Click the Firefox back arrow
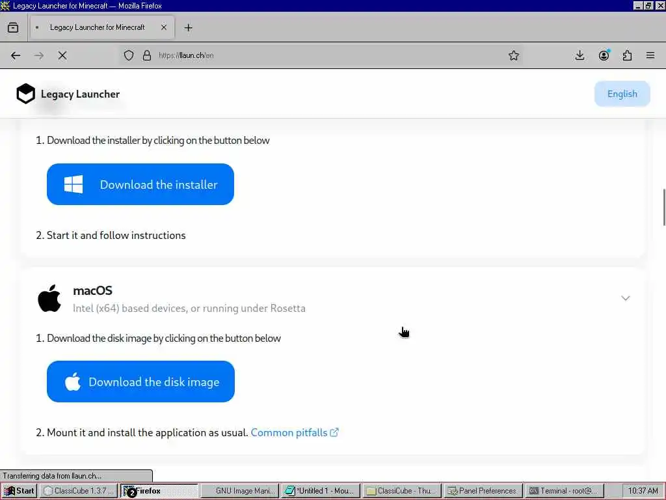Image resolution: width=666 pixels, height=500 pixels. pos(16,56)
